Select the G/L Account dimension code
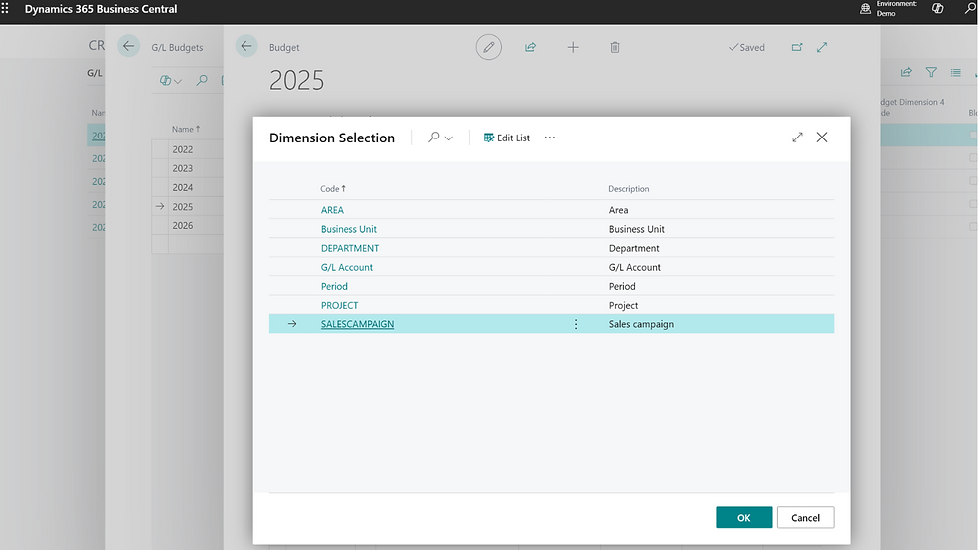Screen dimensions: 978x550 pyautogui.click(x=347, y=267)
